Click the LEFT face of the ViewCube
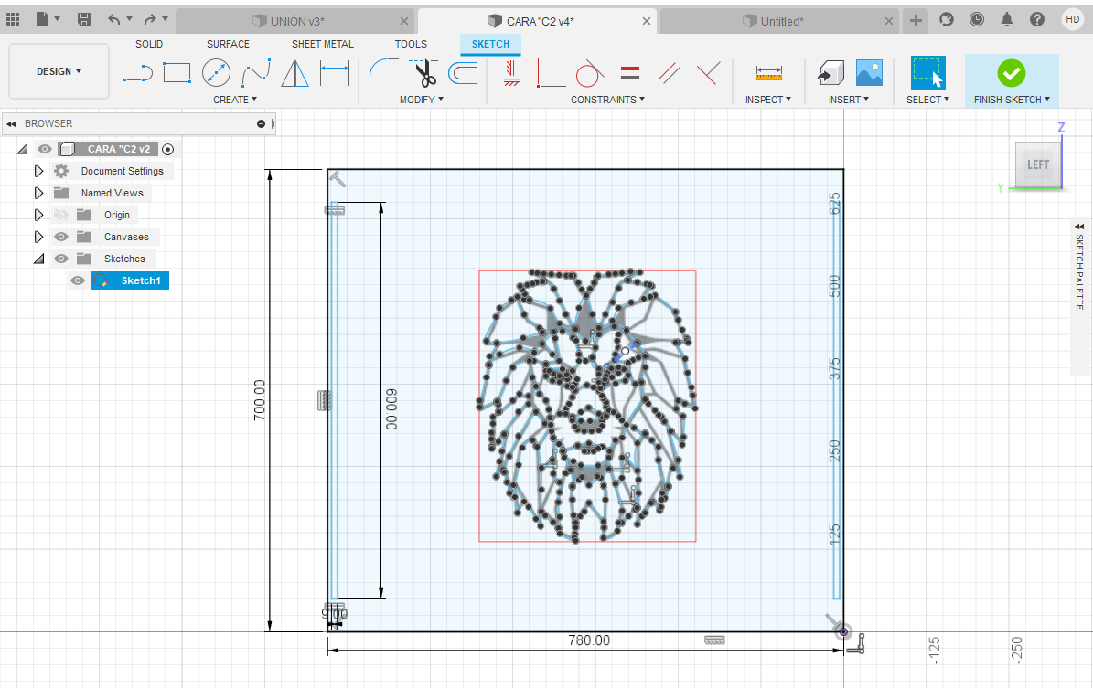Screen dimensions: 1093x688 [x=1037, y=164]
